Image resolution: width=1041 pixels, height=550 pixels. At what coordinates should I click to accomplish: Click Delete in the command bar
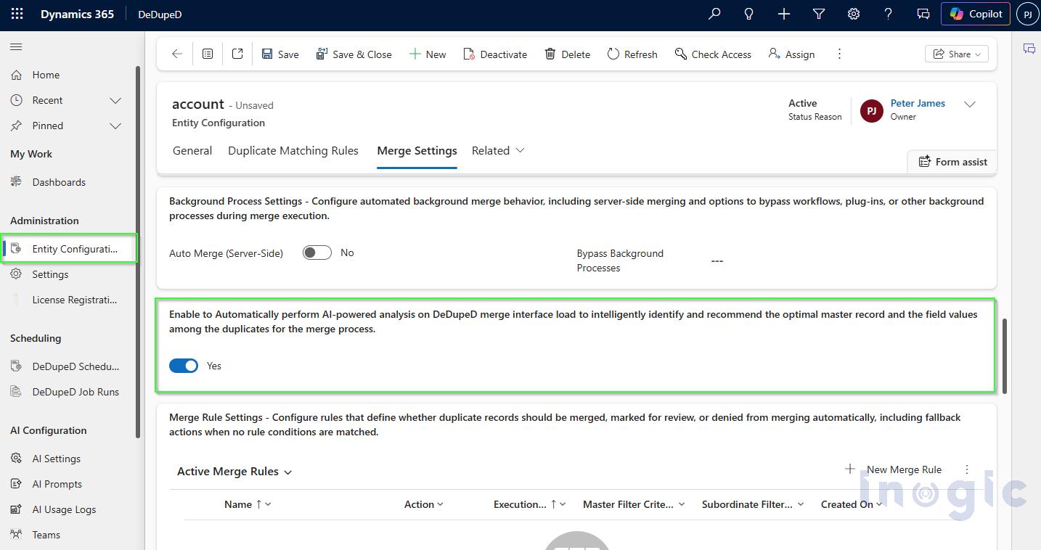(x=568, y=54)
